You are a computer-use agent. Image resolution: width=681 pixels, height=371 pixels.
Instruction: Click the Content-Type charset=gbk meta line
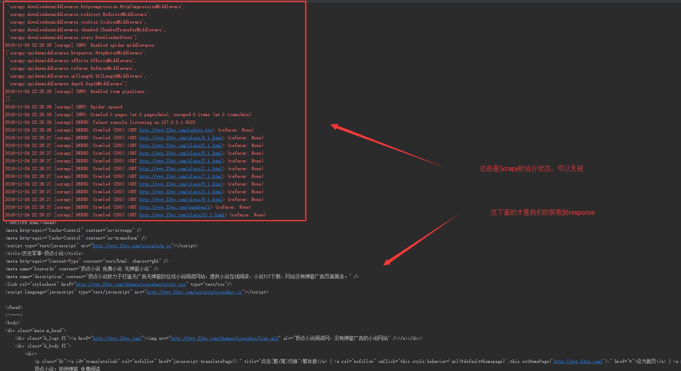pos(87,261)
